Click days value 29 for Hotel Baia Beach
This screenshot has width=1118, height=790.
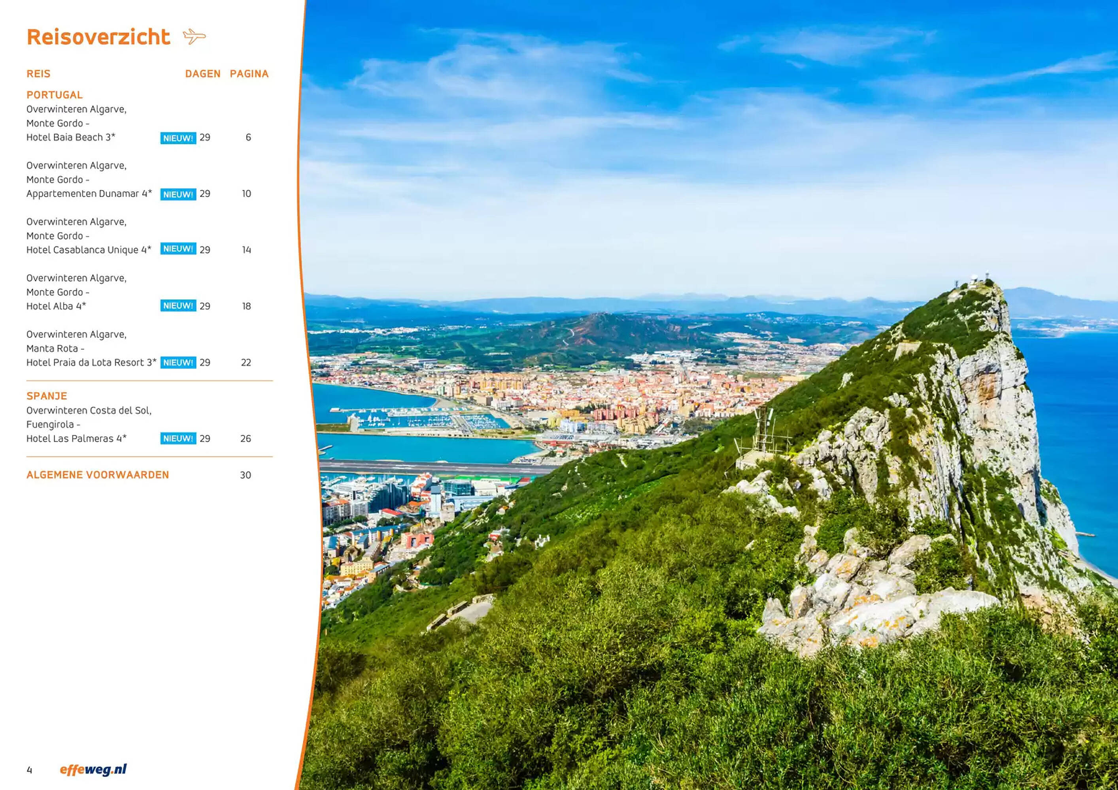(205, 138)
